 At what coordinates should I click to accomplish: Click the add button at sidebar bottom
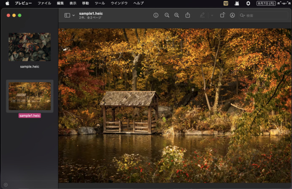(x=5, y=184)
